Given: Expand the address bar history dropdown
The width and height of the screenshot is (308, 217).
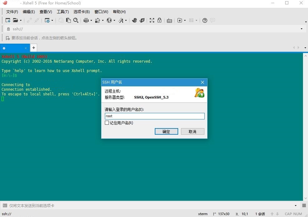Looking at the screenshot, I should (301, 29).
